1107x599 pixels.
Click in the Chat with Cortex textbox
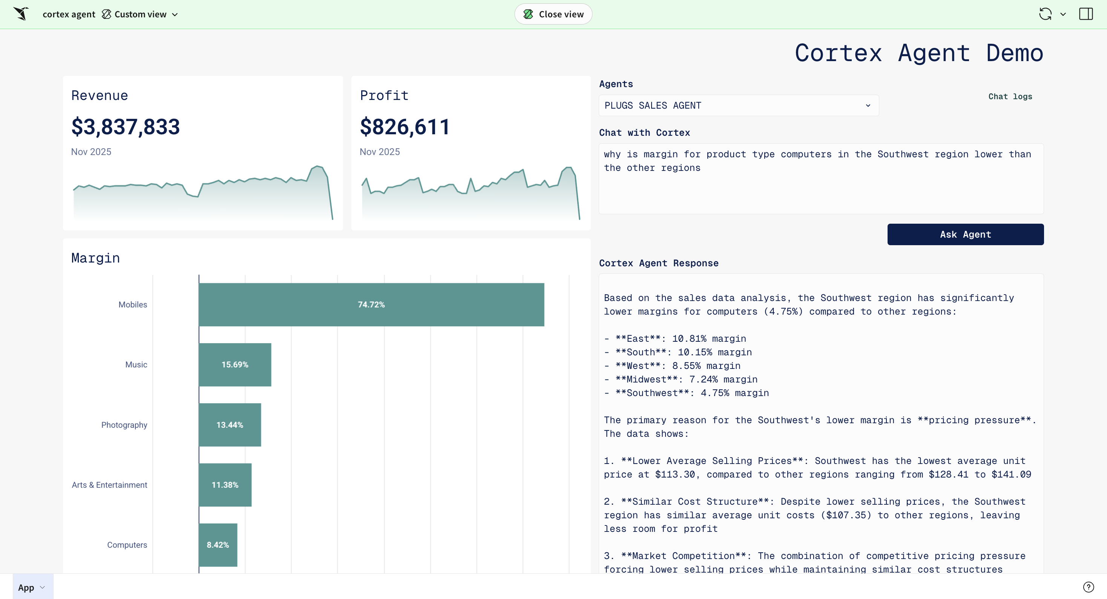tap(821, 178)
